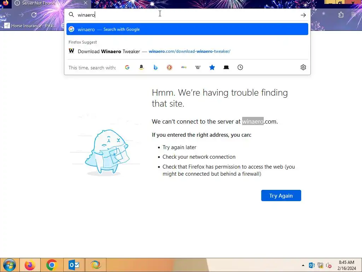Open the clock showing 8:45 AM
The height and width of the screenshot is (272, 362).
pos(346,265)
